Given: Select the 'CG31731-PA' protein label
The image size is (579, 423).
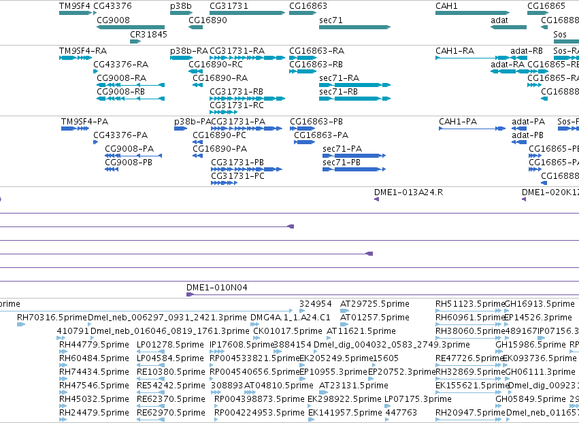Looking at the screenshot, I should [x=238, y=122].
